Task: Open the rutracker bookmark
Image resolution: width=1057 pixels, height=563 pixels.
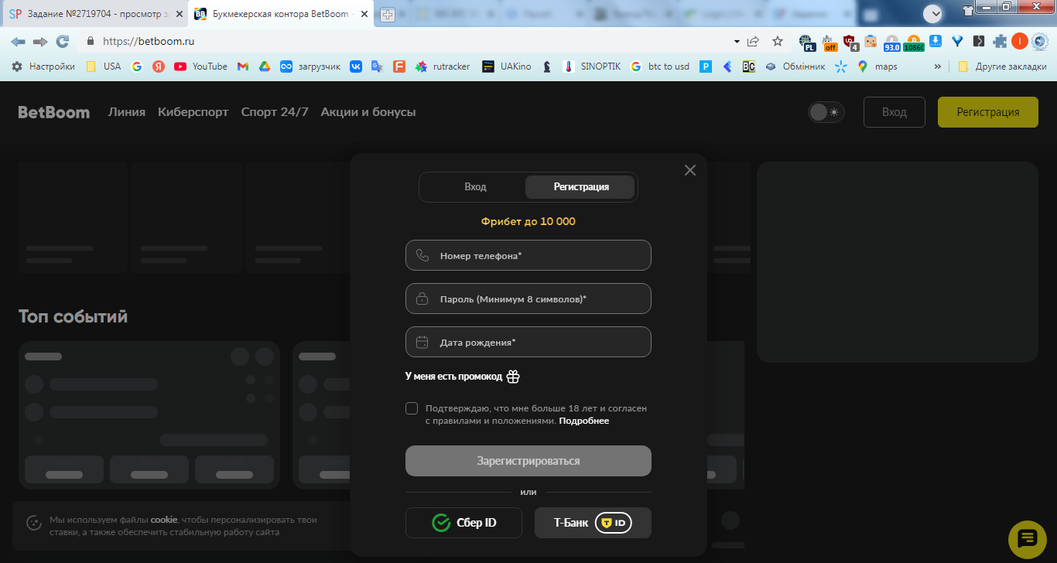Action: (x=443, y=67)
